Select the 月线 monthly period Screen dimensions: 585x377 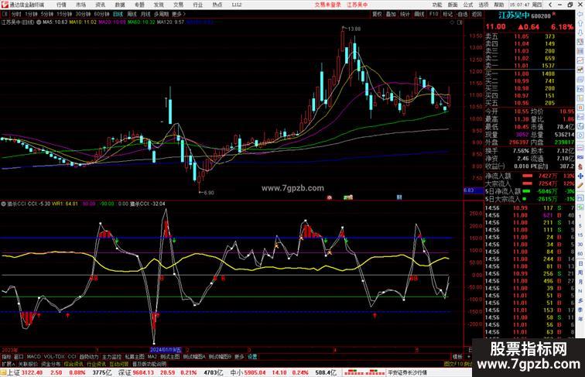point(145,14)
